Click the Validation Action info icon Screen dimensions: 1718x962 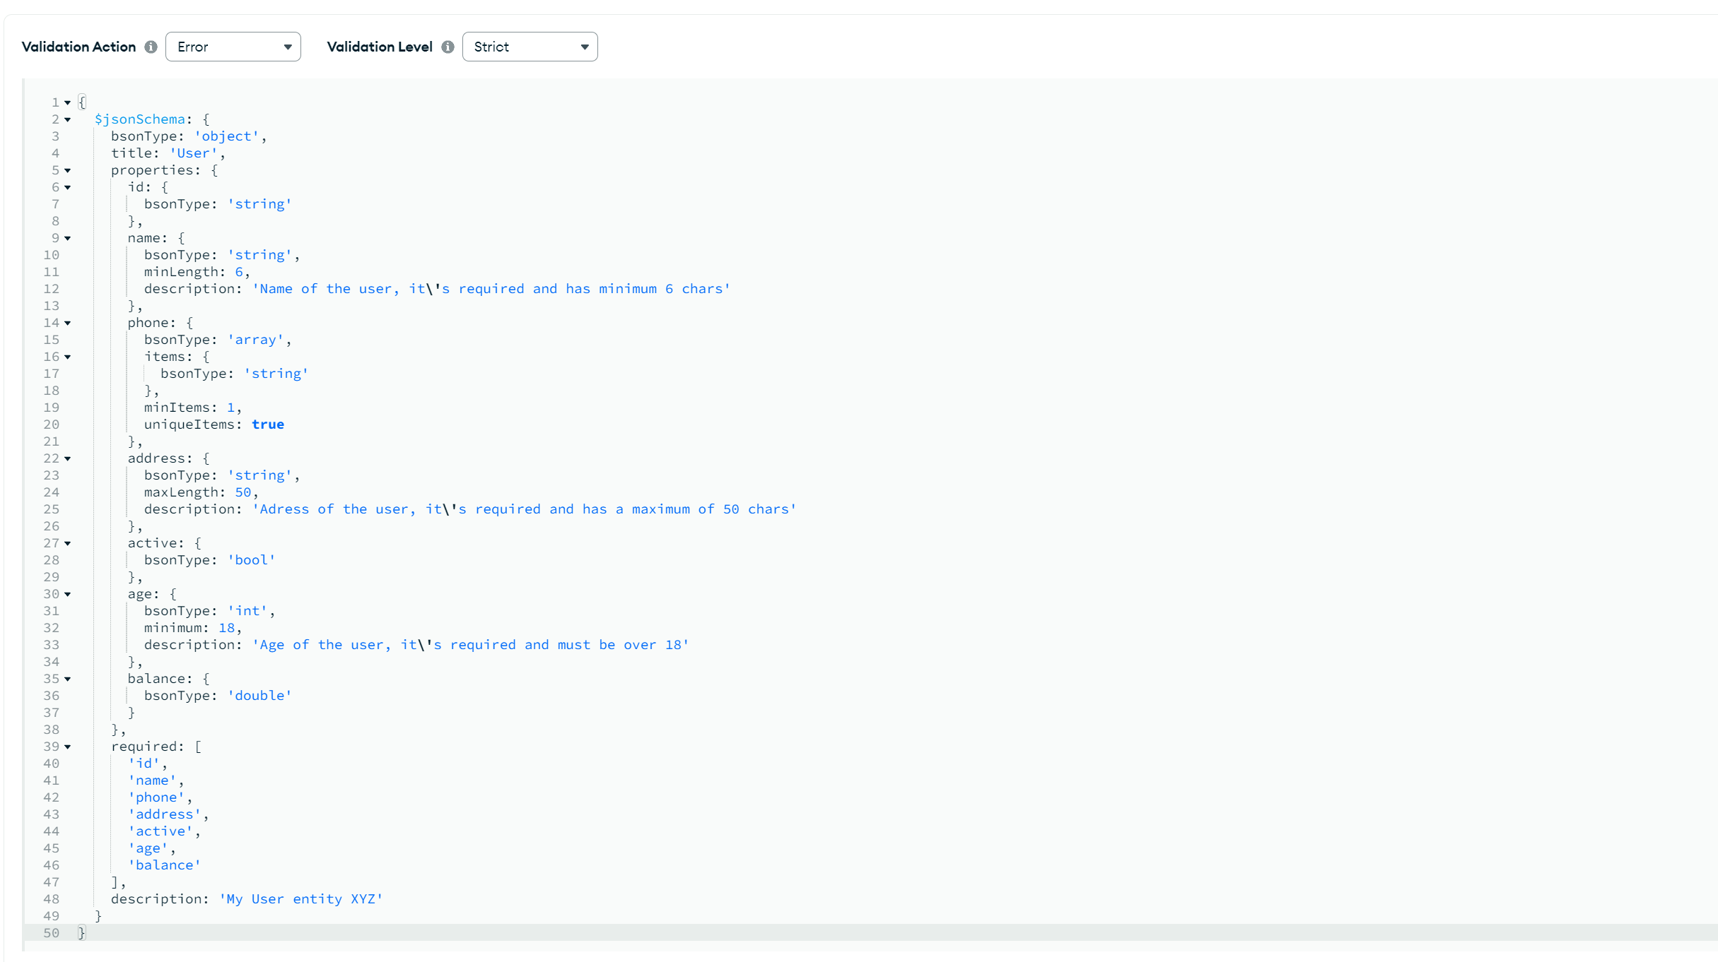151,47
